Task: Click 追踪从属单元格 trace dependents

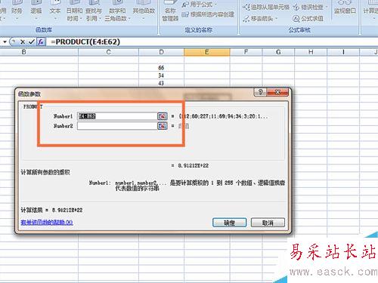Action: (266, 7)
